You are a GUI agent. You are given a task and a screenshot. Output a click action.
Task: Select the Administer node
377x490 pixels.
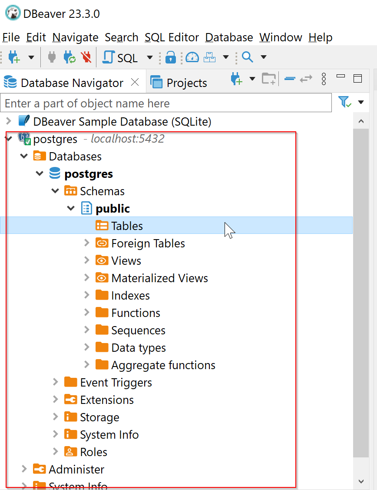point(76,470)
